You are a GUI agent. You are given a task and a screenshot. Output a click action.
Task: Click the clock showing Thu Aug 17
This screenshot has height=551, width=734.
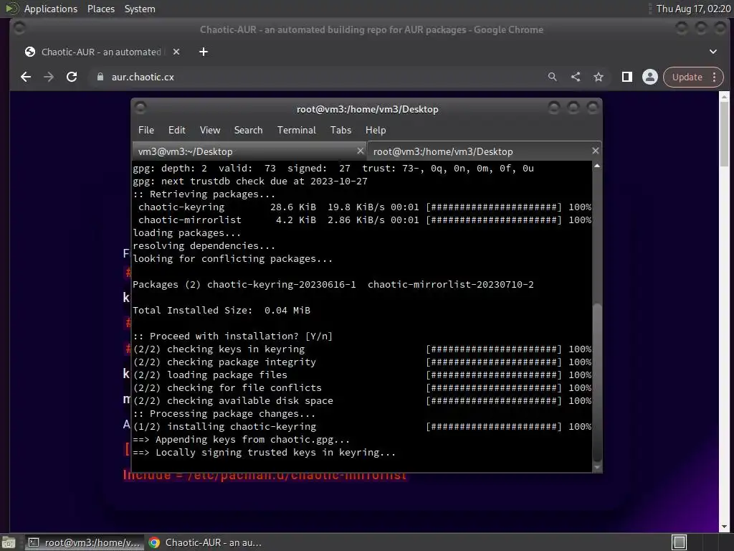(x=693, y=9)
